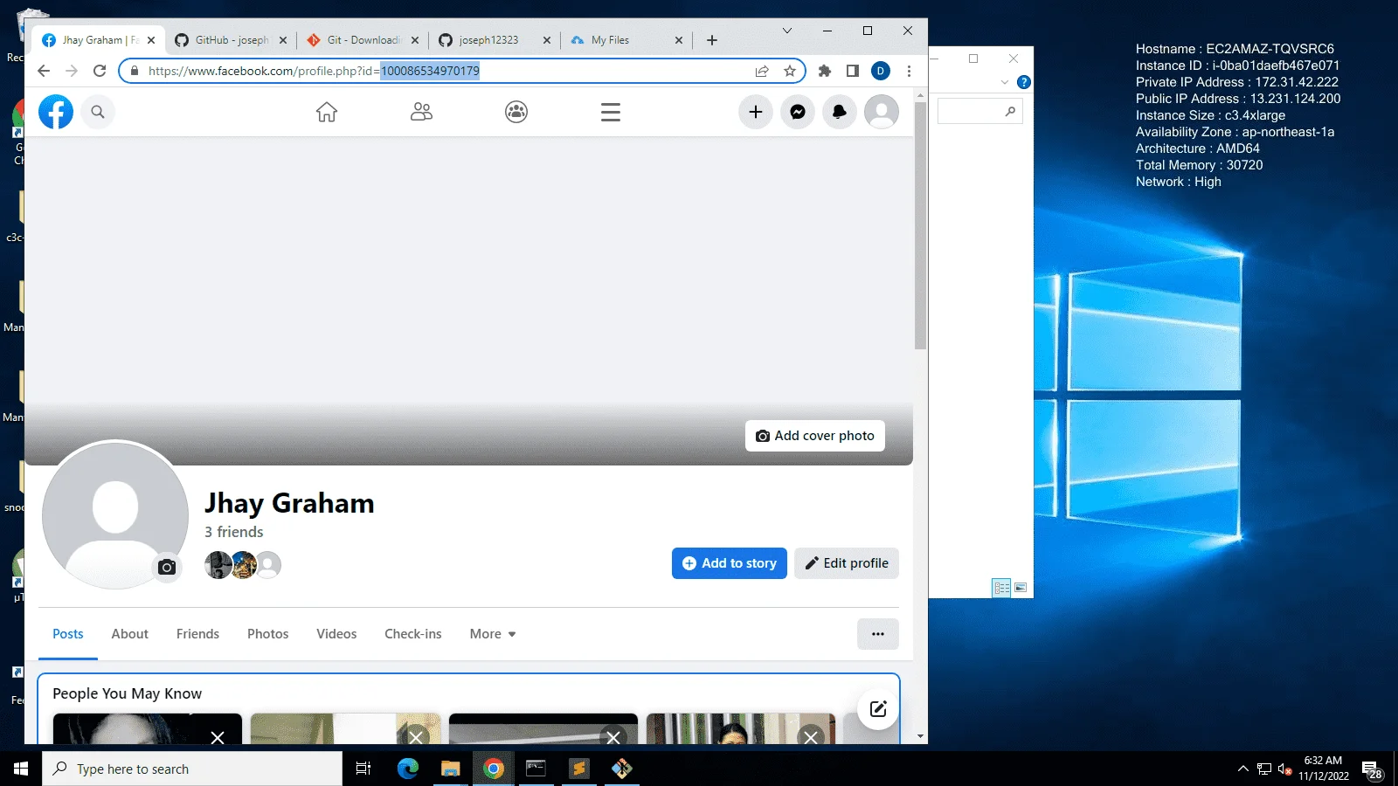Open the Chrome tab search chevron

[x=787, y=31]
